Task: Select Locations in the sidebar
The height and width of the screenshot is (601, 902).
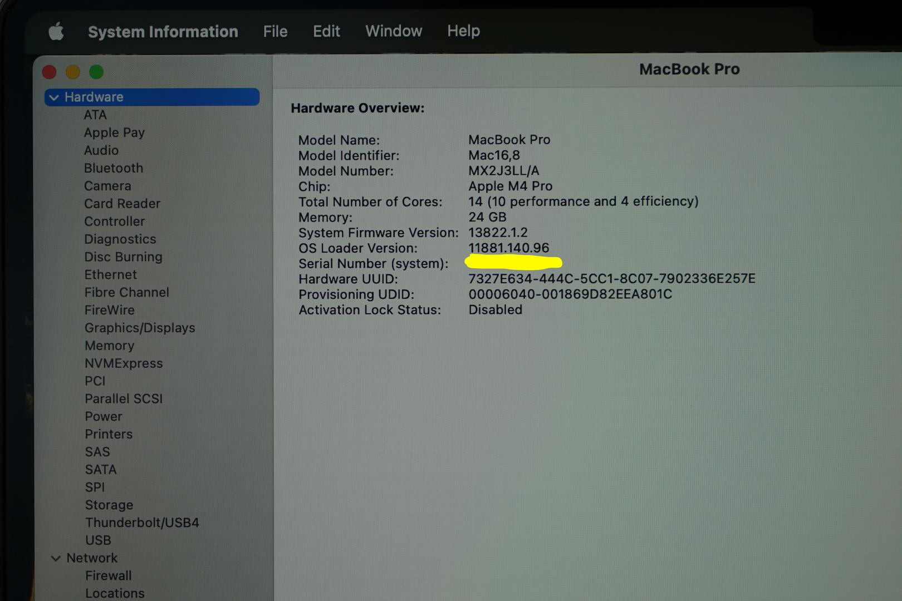Action: [115, 593]
